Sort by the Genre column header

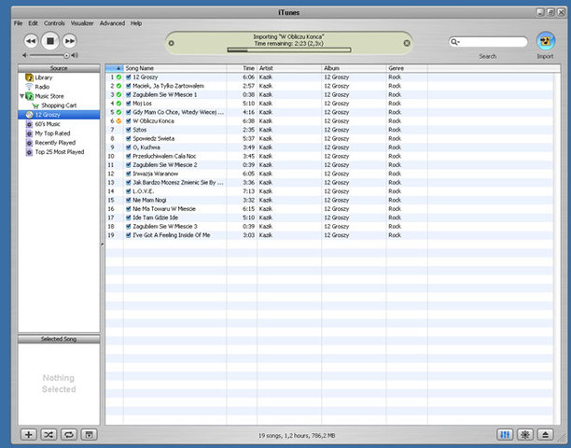pyautogui.click(x=407, y=68)
